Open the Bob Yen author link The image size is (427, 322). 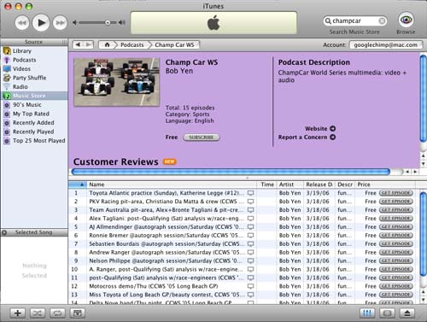pos(179,71)
